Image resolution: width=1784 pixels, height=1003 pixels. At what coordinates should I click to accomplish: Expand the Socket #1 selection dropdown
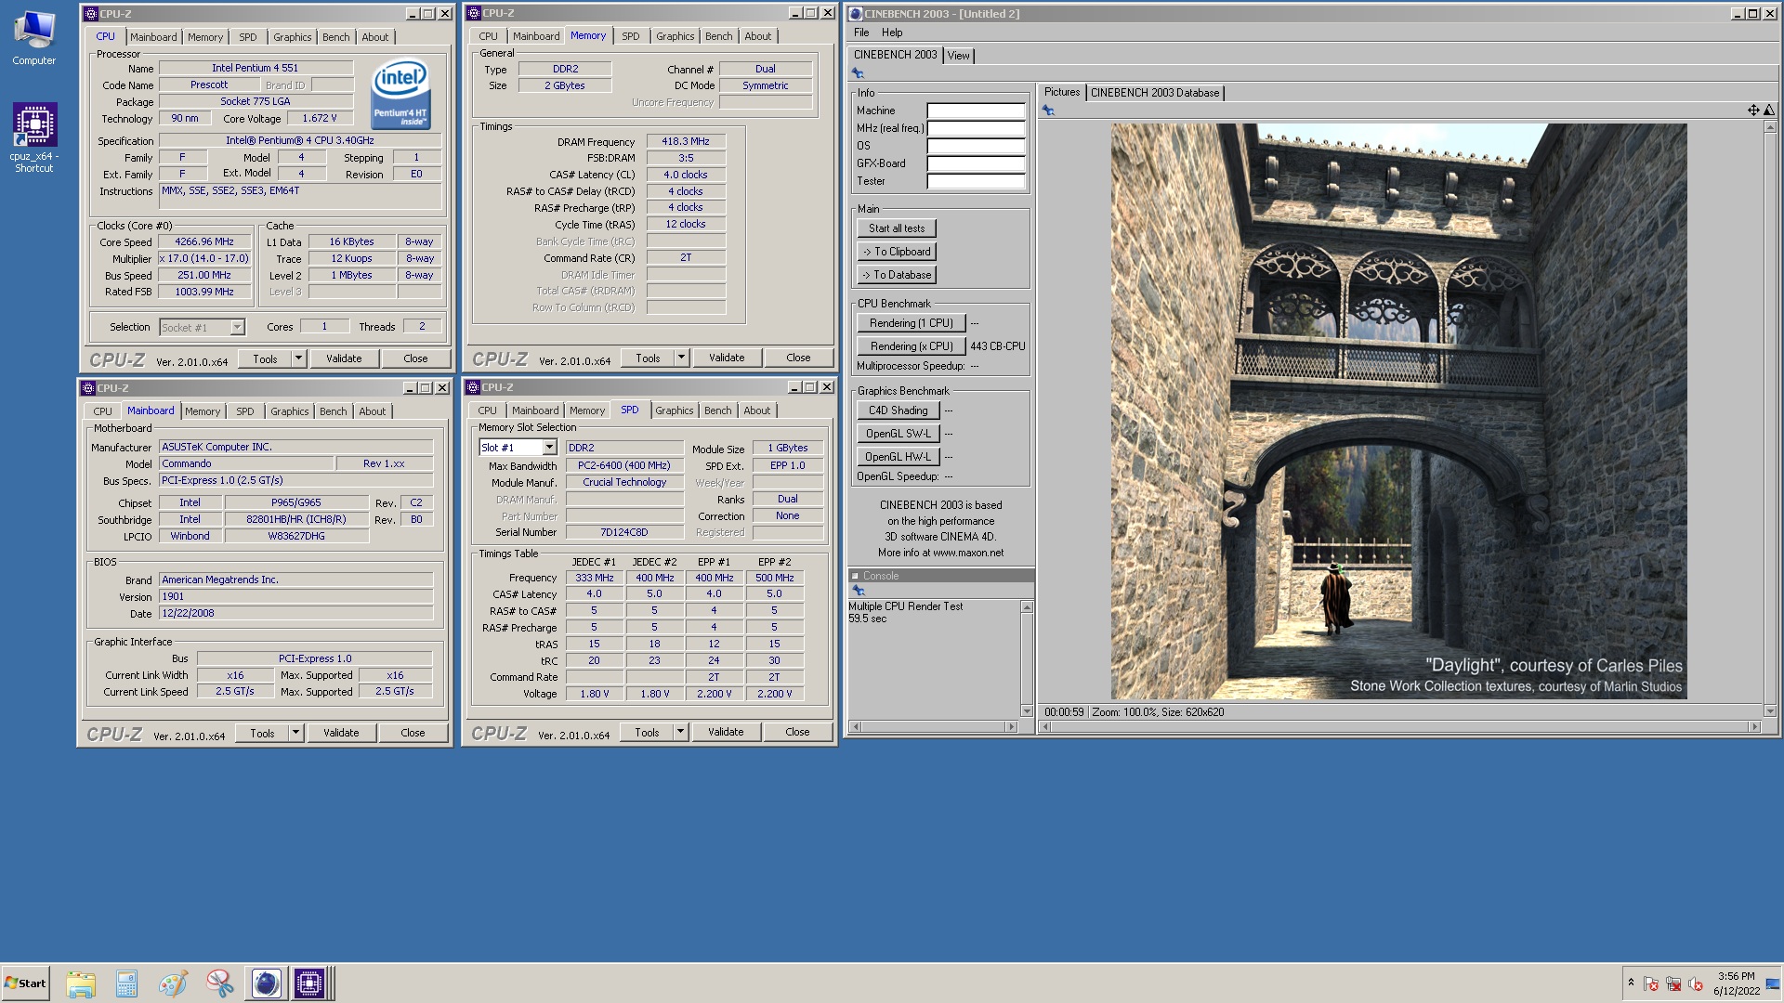point(237,327)
